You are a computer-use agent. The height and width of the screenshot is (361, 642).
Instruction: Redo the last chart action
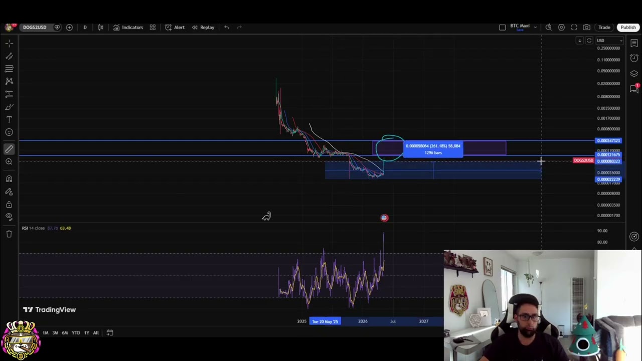coord(239,27)
